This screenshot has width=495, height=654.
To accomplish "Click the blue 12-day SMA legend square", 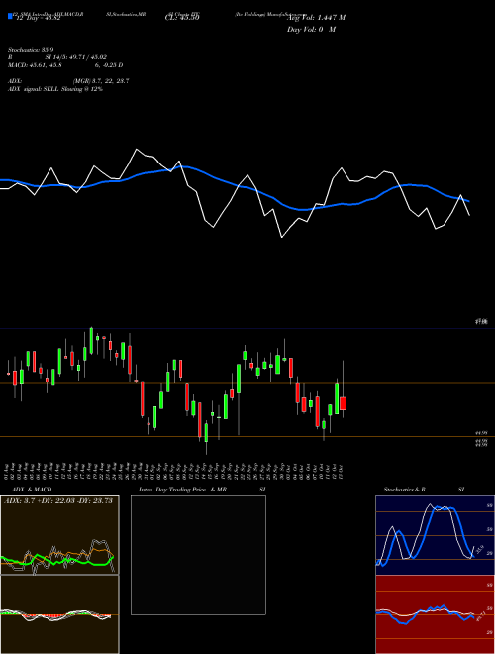I will [11, 17].
